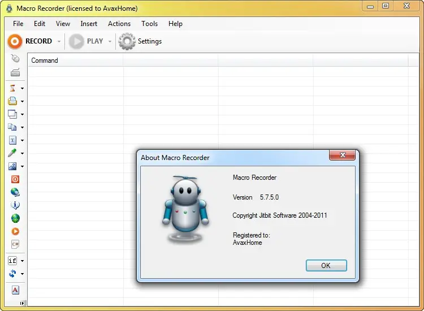Minimize the Macro Recorder main window
The width and height of the screenshot is (424, 311).
point(370,6)
